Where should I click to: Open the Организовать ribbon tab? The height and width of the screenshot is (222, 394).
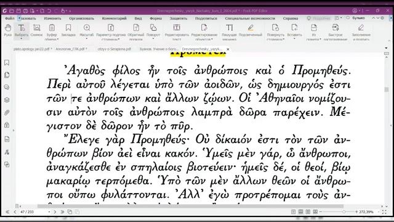(82, 18)
